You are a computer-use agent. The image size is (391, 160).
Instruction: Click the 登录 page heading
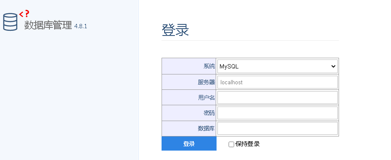point(175,30)
